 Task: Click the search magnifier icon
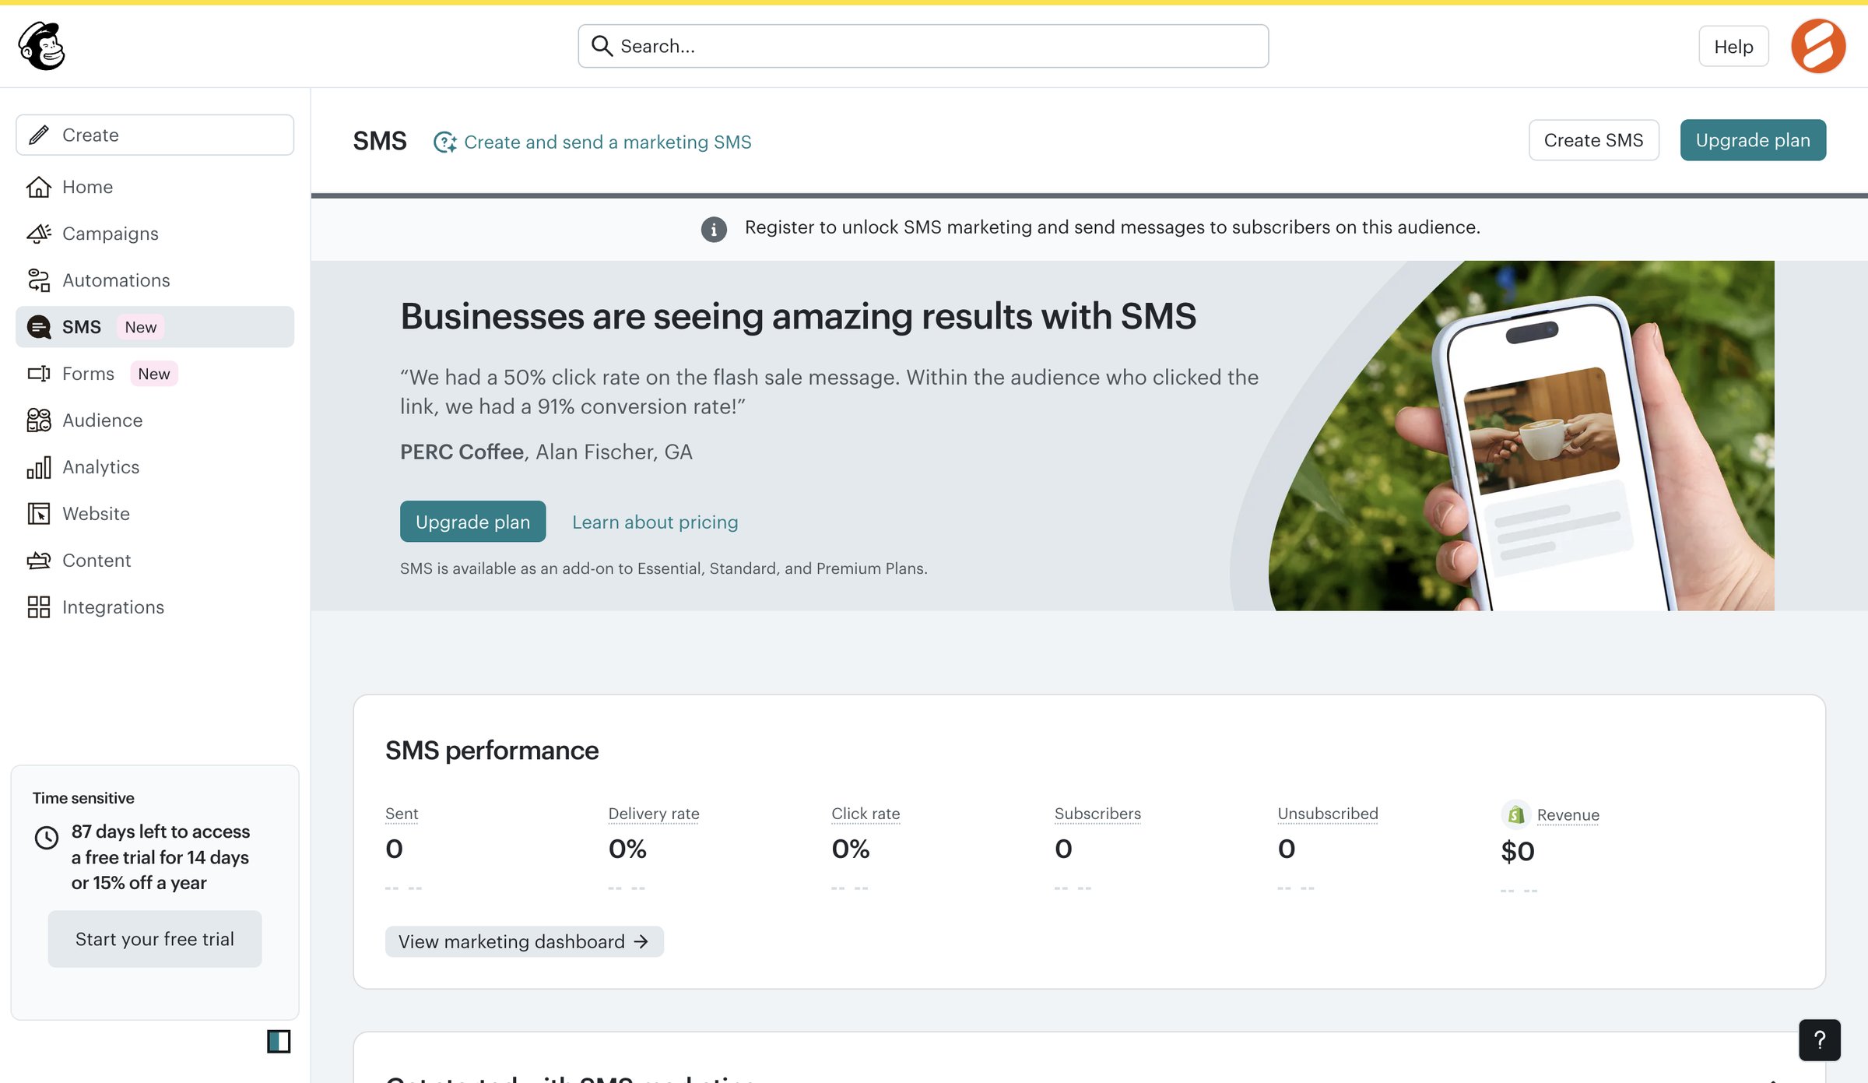pos(601,46)
